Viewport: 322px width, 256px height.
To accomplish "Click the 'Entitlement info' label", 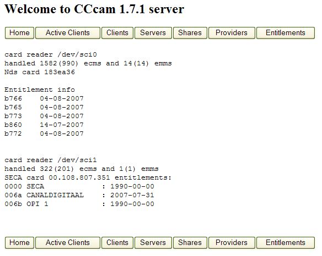I will click(x=40, y=90).
